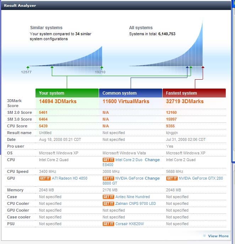The image size is (235, 244).
Task: Click the View More link
Action: pos(218,236)
